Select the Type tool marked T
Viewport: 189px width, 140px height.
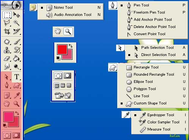pyautogui.click(x=17, y=77)
